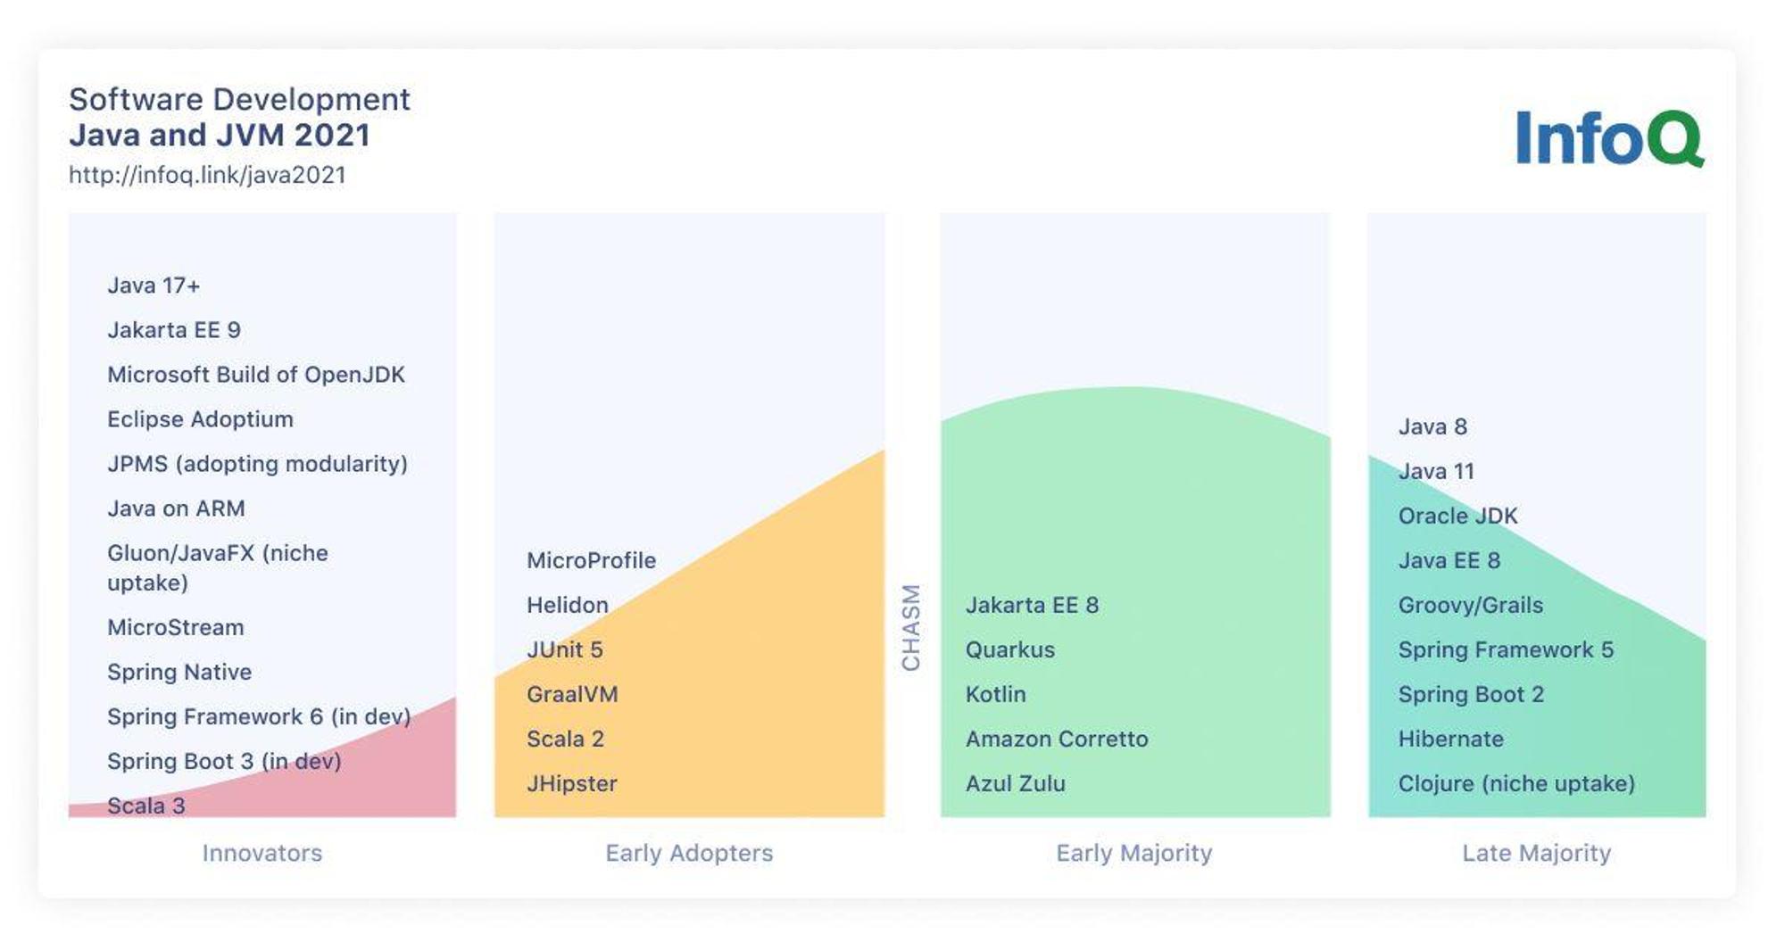Click the vertical CHASM label
Viewport: 1785px width, 934px height.
pyautogui.click(x=910, y=627)
